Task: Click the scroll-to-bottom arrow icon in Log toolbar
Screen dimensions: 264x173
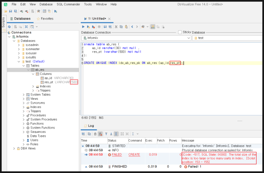Action: pyautogui.click(x=111, y=134)
